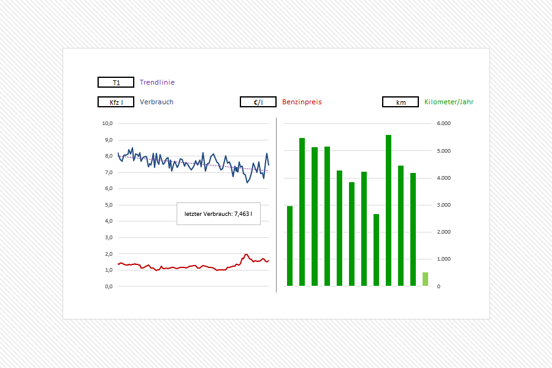Viewport: 552px width, 368px height.
Task: Click the tallest green bar
Action: tap(388, 209)
